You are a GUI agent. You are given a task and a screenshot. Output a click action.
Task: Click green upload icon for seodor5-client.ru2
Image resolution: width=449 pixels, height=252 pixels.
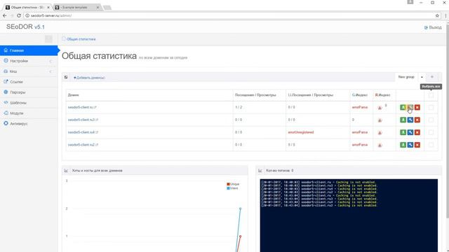[403, 145]
